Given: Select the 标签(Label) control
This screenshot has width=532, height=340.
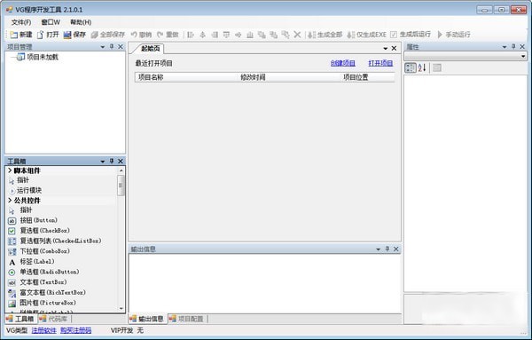Looking at the screenshot, I should coord(36,262).
